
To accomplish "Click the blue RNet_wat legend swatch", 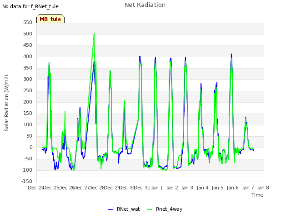I will click(x=110, y=210).
